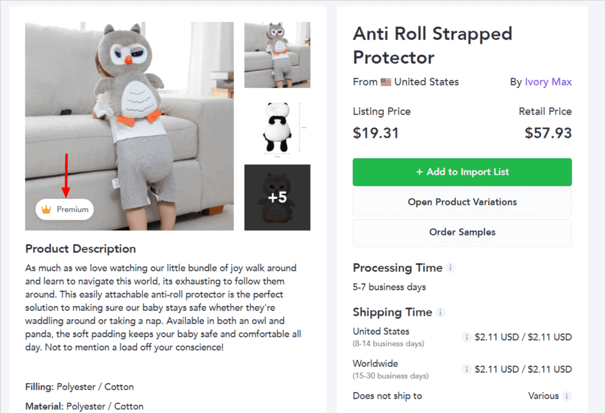Viewport: 605px width, 413px height.
Task: Click the main owl product photo
Action: [129, 106]
